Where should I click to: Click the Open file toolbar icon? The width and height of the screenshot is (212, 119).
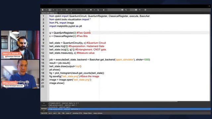tap(50, 10)
